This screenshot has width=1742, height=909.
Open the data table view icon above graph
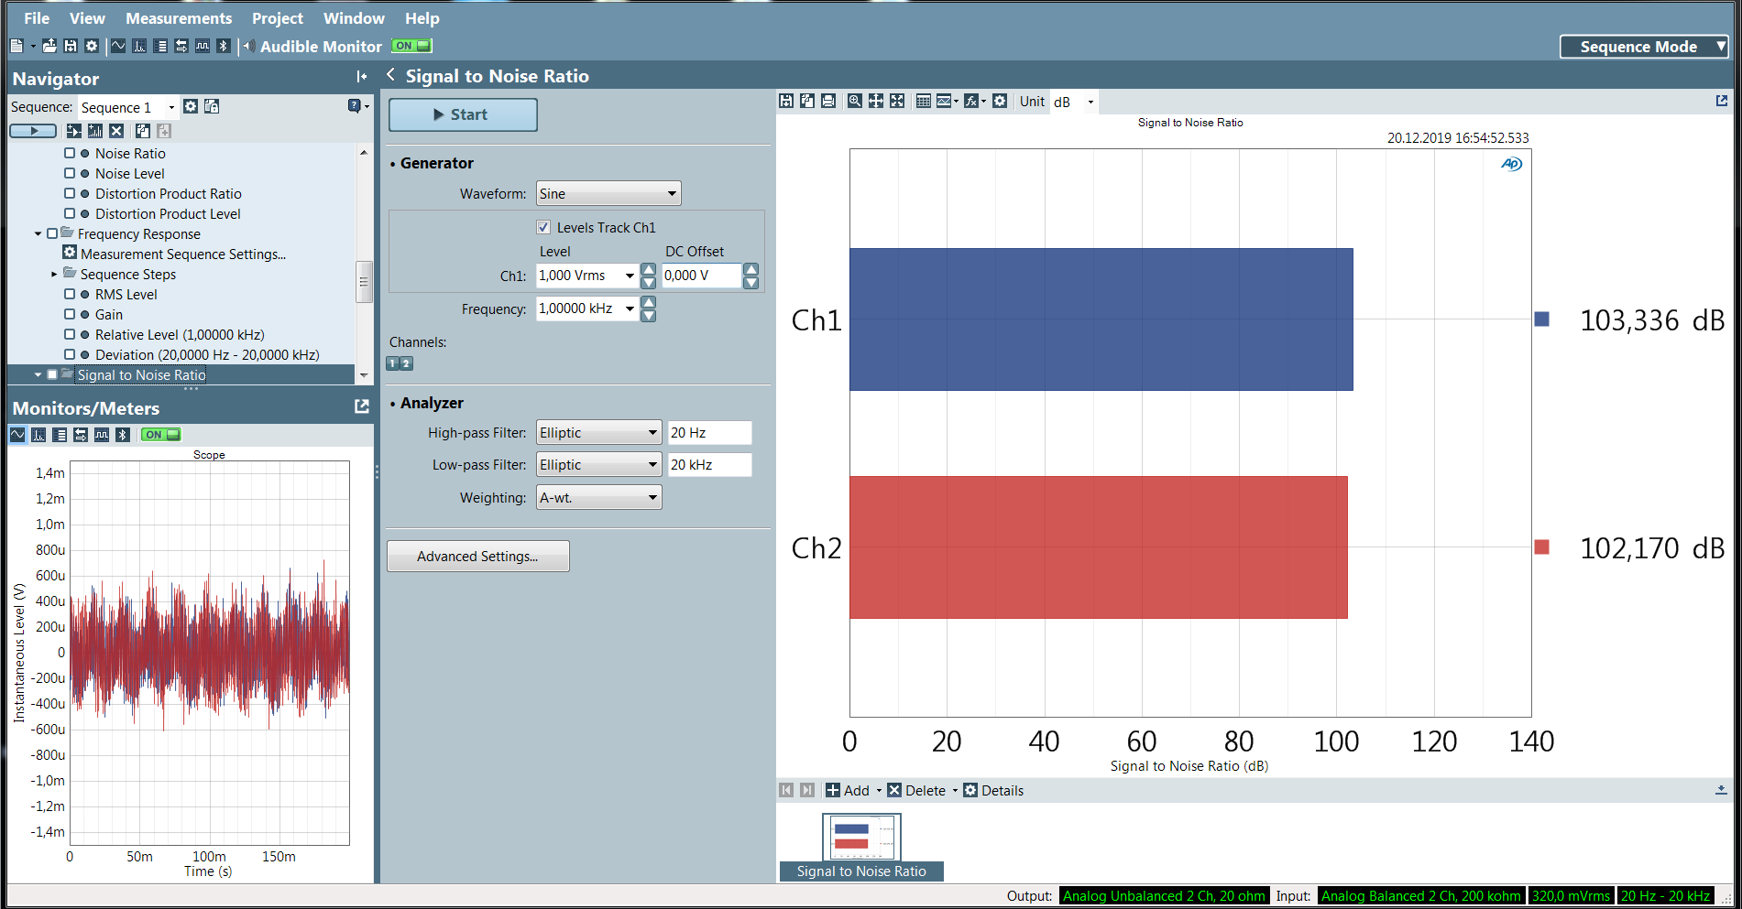(x=923, y=102)
